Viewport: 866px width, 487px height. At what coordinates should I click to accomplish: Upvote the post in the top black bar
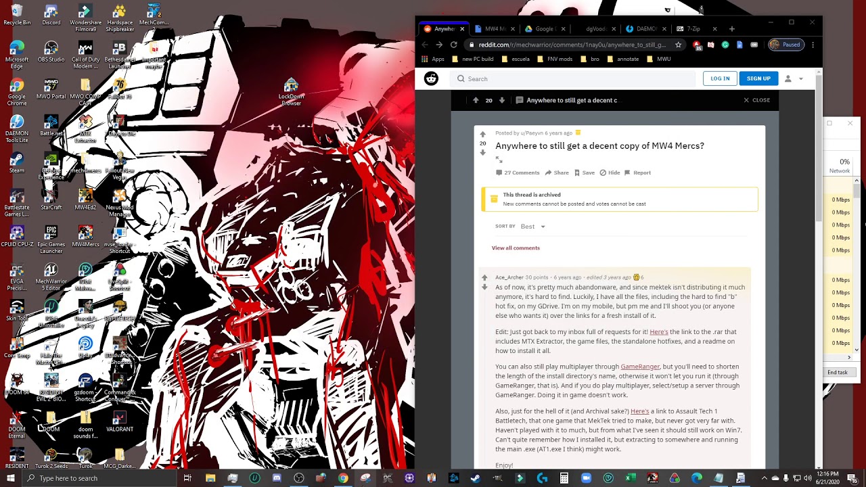(x=476, y=100)
